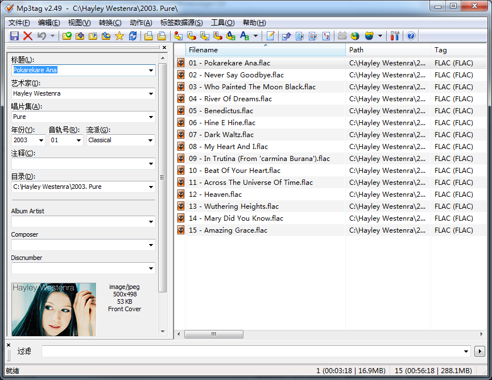Click the yellow-and-blue Aa converter icon
Viewport: 492px width, 380px height.
tap(231, 36)
